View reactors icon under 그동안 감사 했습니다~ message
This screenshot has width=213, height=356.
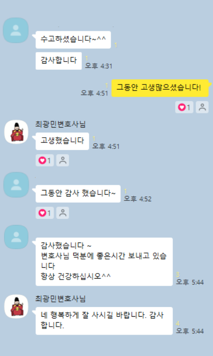coord(62,213)
